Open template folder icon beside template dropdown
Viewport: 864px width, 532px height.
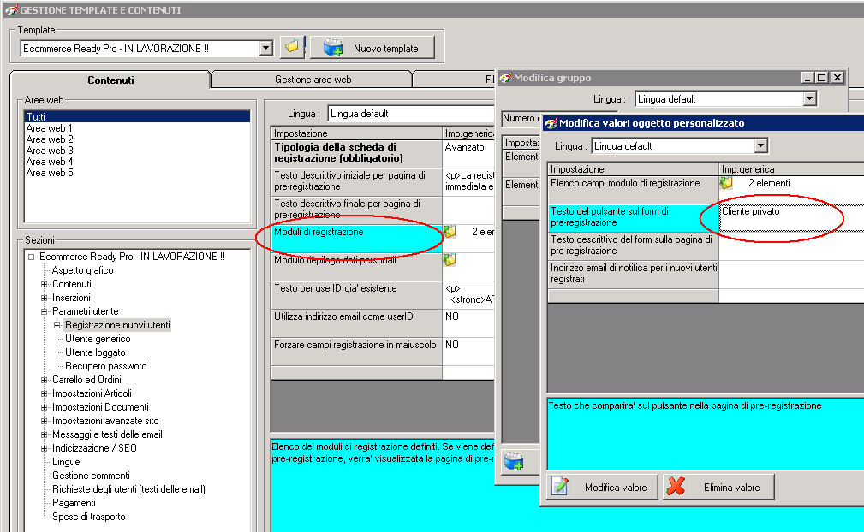tap(292, 47)
